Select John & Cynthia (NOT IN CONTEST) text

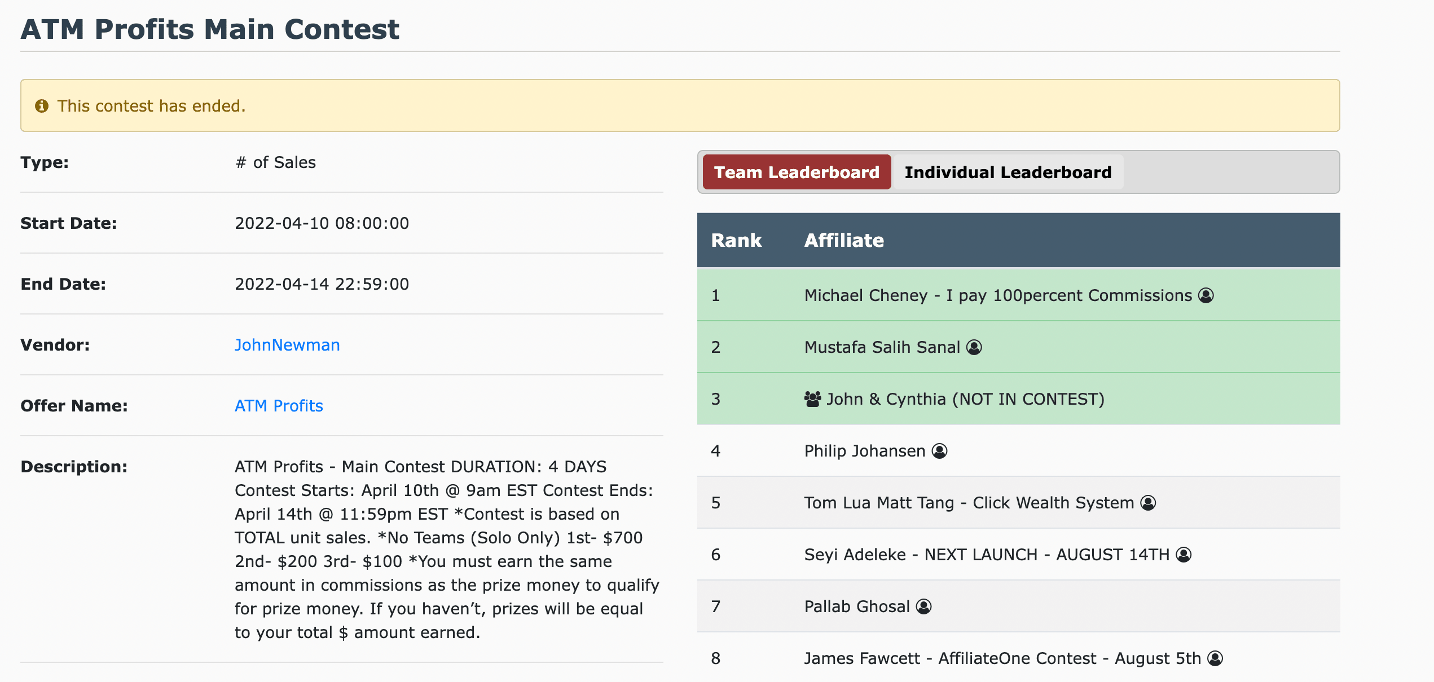pos(965,399)
